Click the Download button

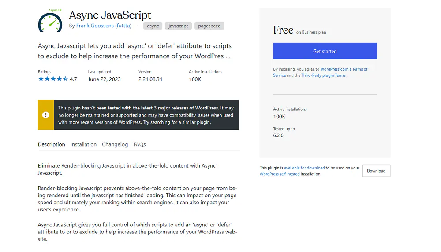click(376, 171)
